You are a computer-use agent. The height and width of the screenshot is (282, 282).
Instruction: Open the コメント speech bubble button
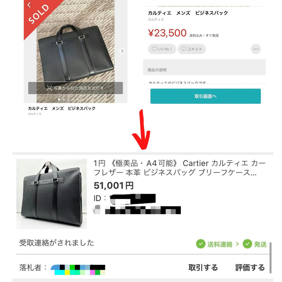pos(192,49)
